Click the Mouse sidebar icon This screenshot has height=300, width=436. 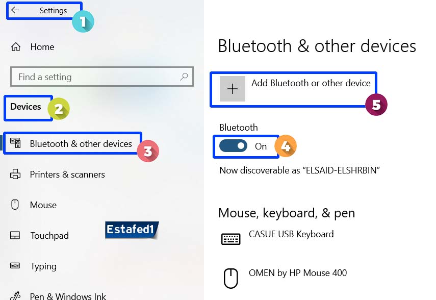click(x=15, y=205)
